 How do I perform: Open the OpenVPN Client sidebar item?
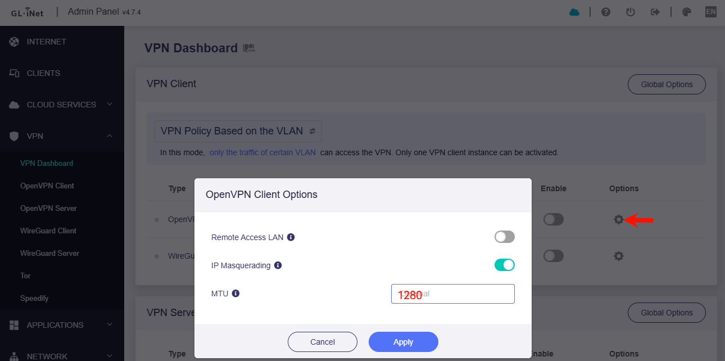[x=47, y=186]
